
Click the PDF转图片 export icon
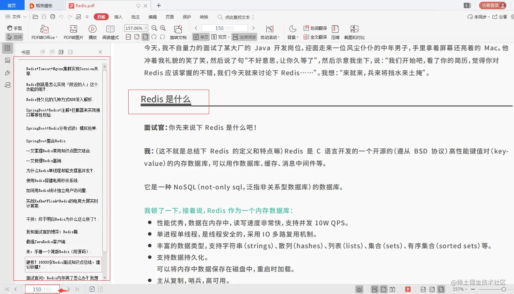pos(73,32)
